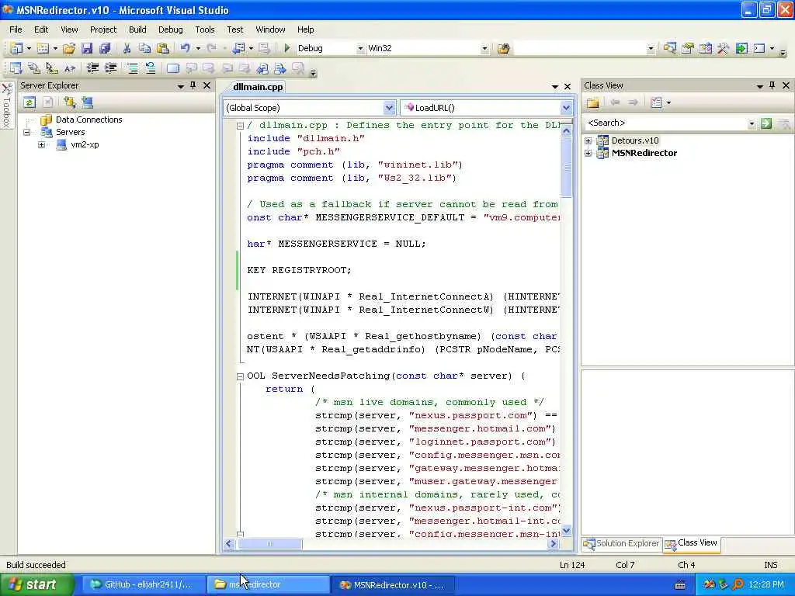Open the Tools menu
The height and width of the screenshot is (596, 795).
click(x=205, y=29)
